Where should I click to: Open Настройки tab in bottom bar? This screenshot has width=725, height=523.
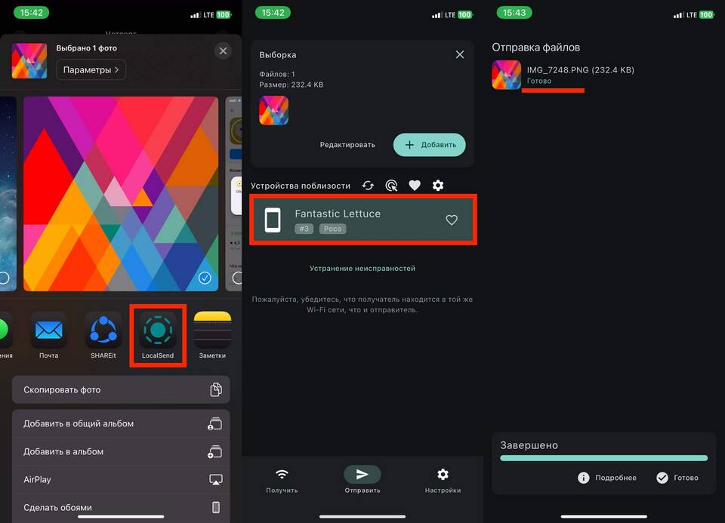tap(443, 479)
